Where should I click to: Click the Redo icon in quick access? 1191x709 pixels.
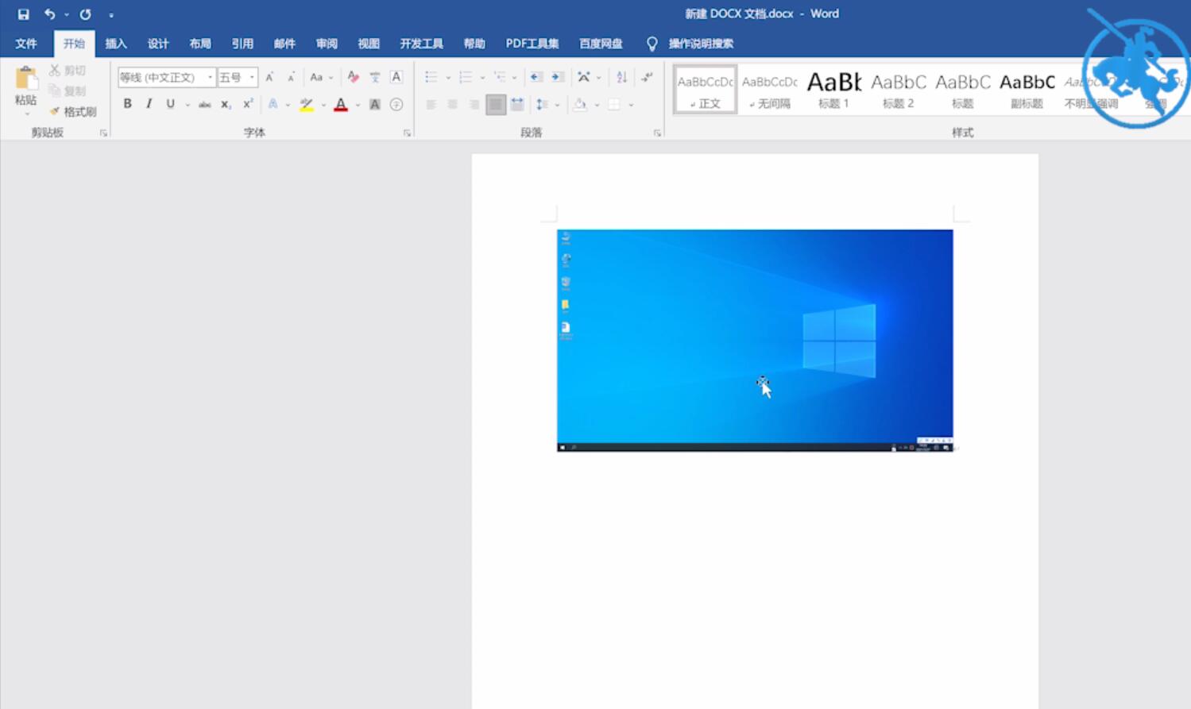tap(85, 14)
